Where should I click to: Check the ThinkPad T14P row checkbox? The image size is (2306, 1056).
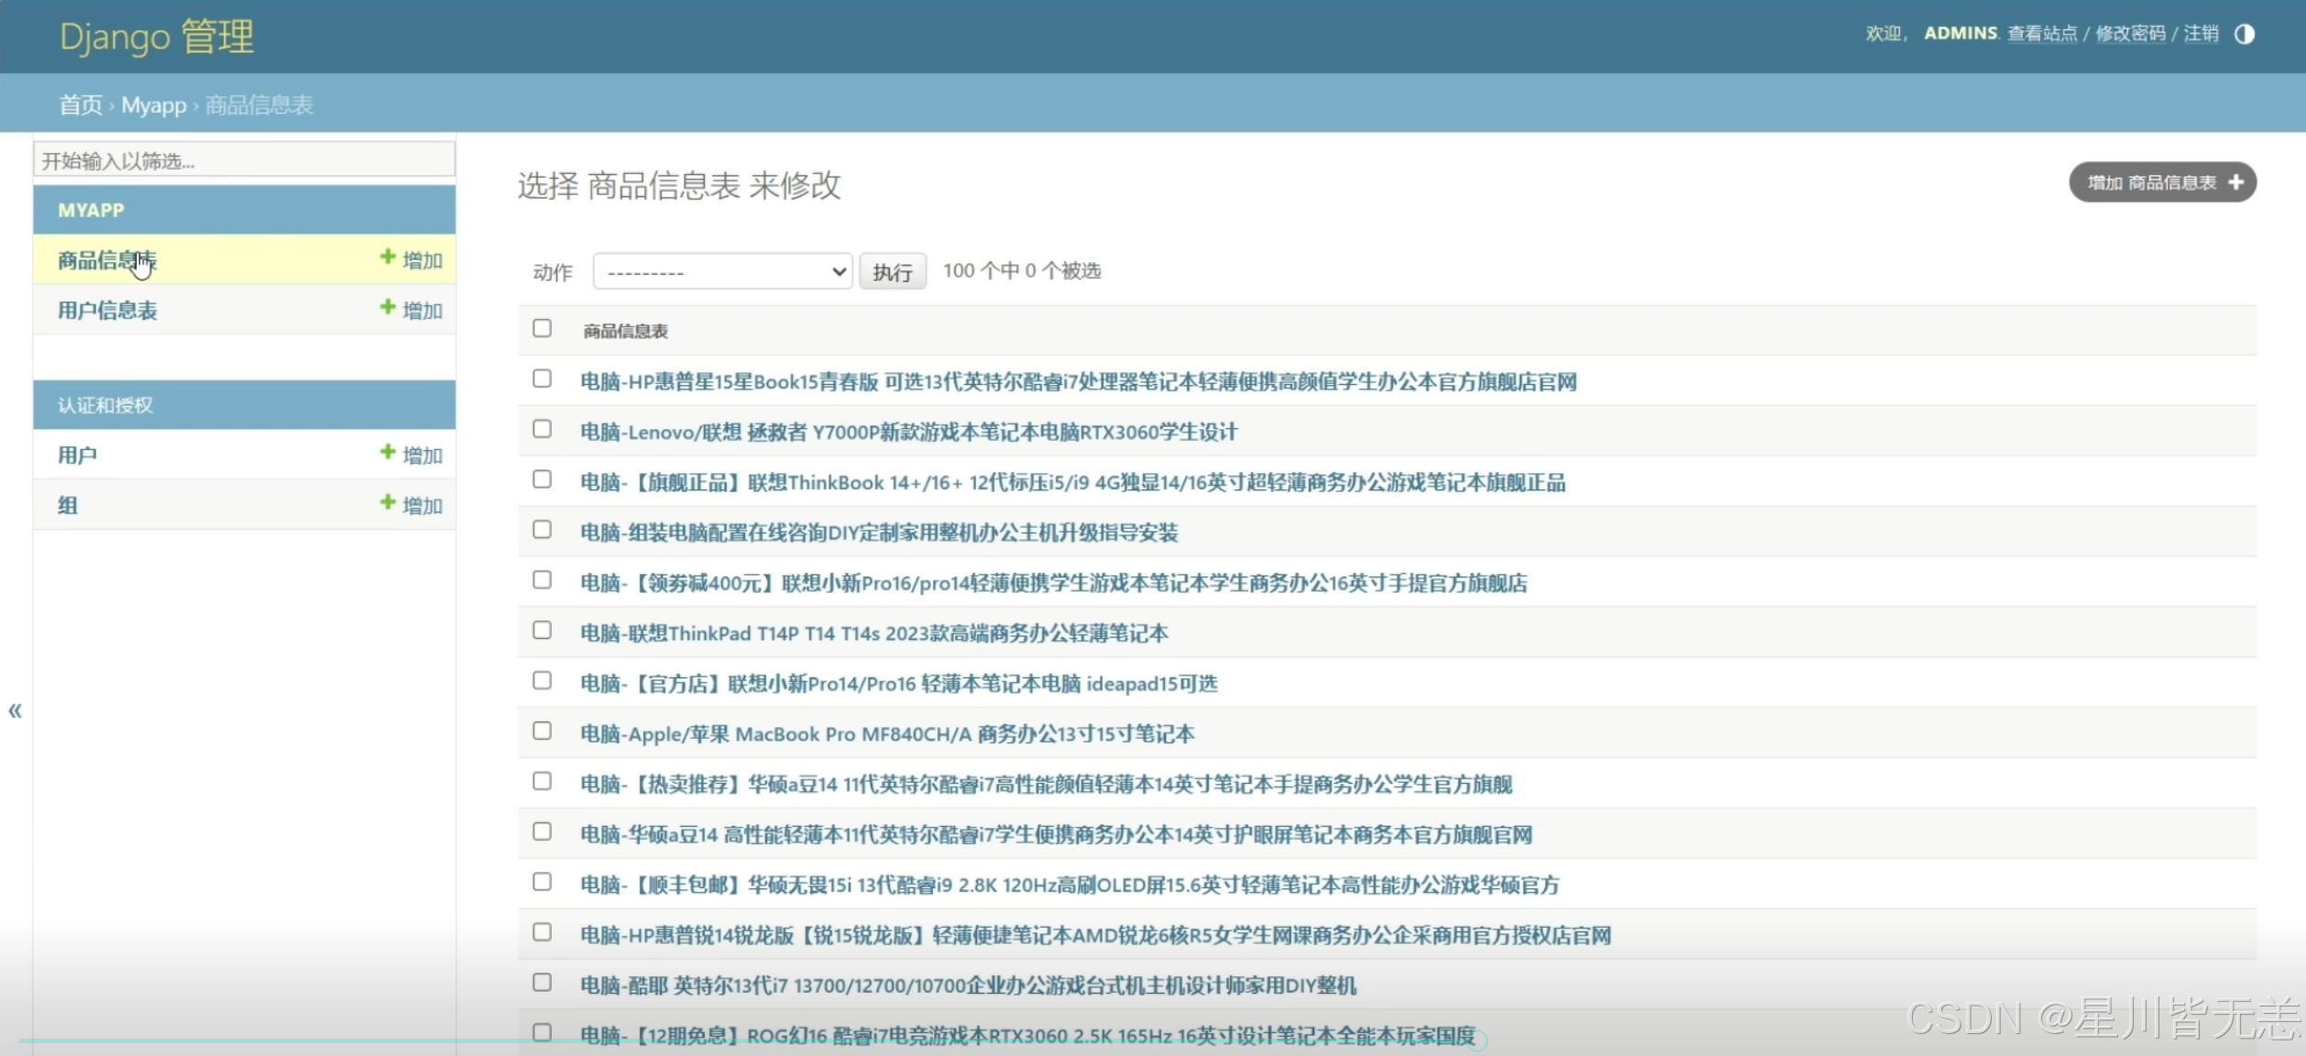coord(542,631)
